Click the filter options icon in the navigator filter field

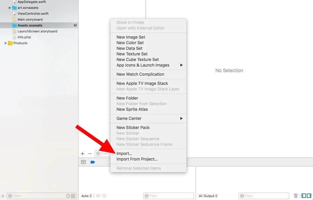10,196
